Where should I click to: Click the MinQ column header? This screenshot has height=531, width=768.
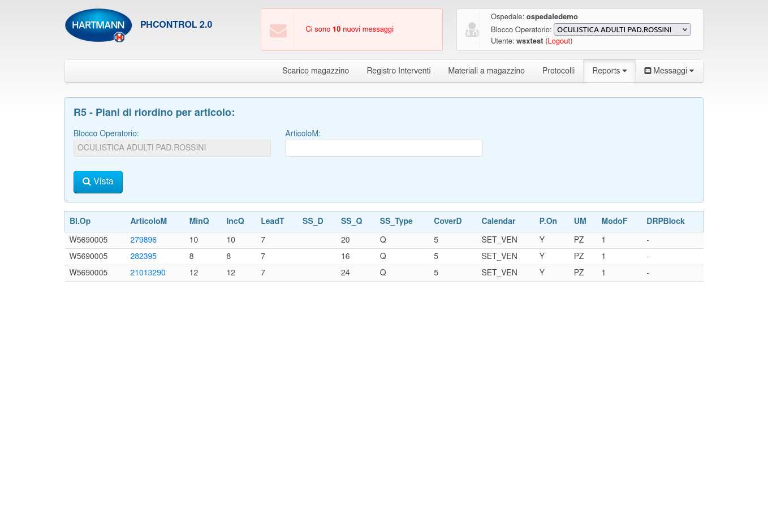click(x=199, y=222)
